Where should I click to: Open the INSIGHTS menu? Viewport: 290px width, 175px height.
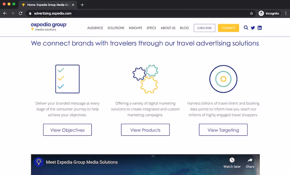click(135, 28)
